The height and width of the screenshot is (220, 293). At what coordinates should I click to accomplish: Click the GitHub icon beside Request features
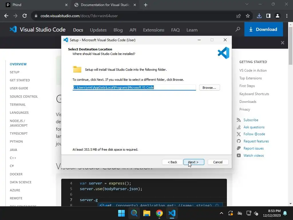[239, 141]
